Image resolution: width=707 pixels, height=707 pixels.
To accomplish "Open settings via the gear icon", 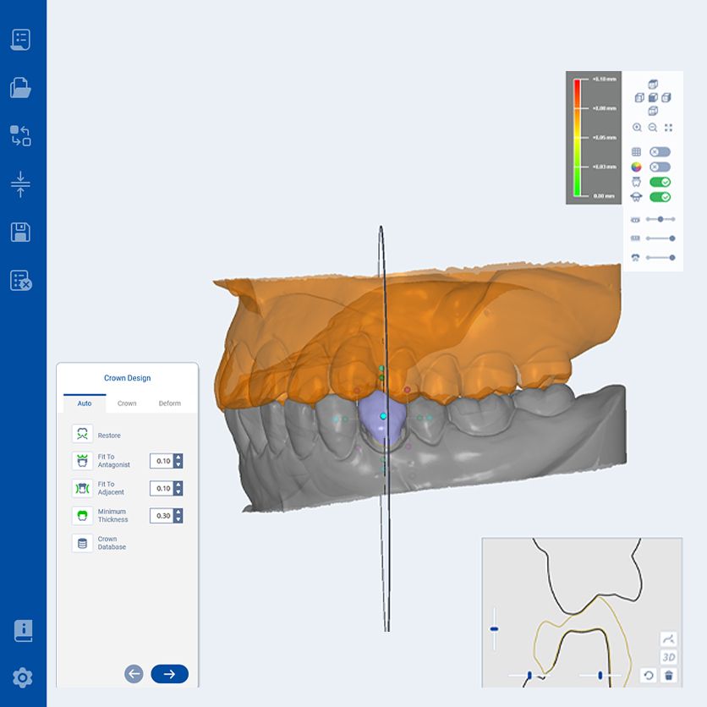I will tap(23, 677).
